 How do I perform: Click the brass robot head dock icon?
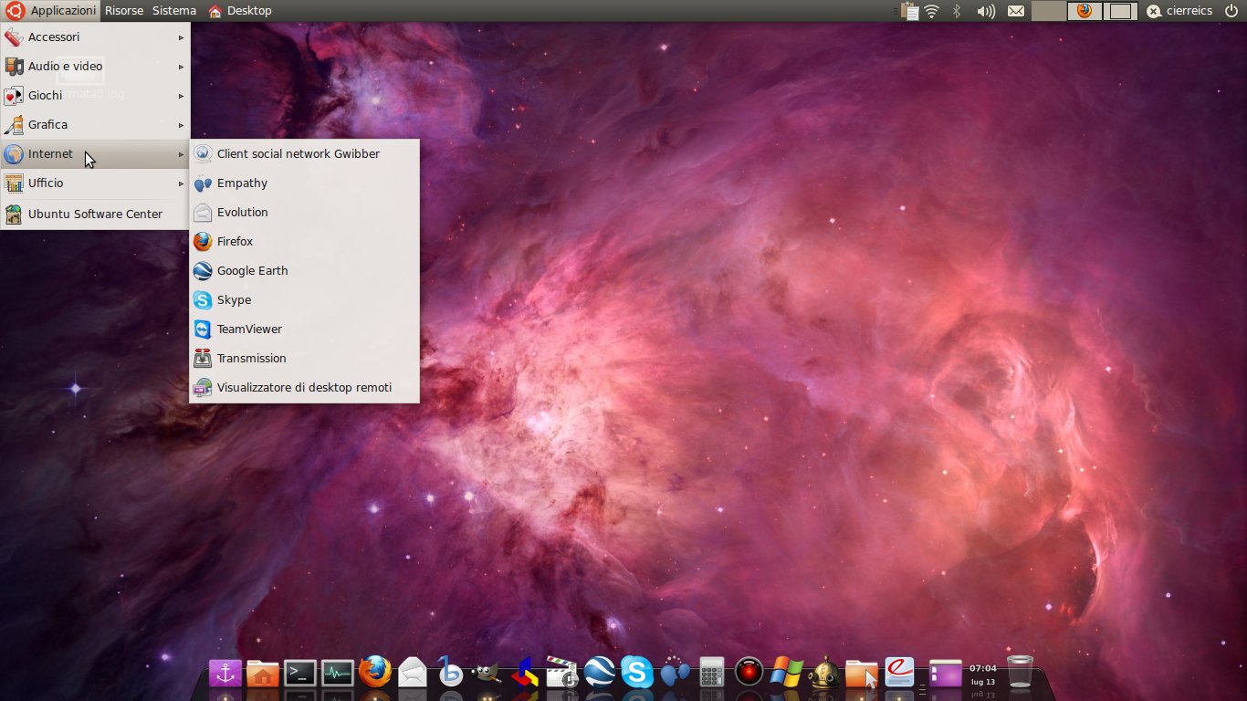point(824,673)
